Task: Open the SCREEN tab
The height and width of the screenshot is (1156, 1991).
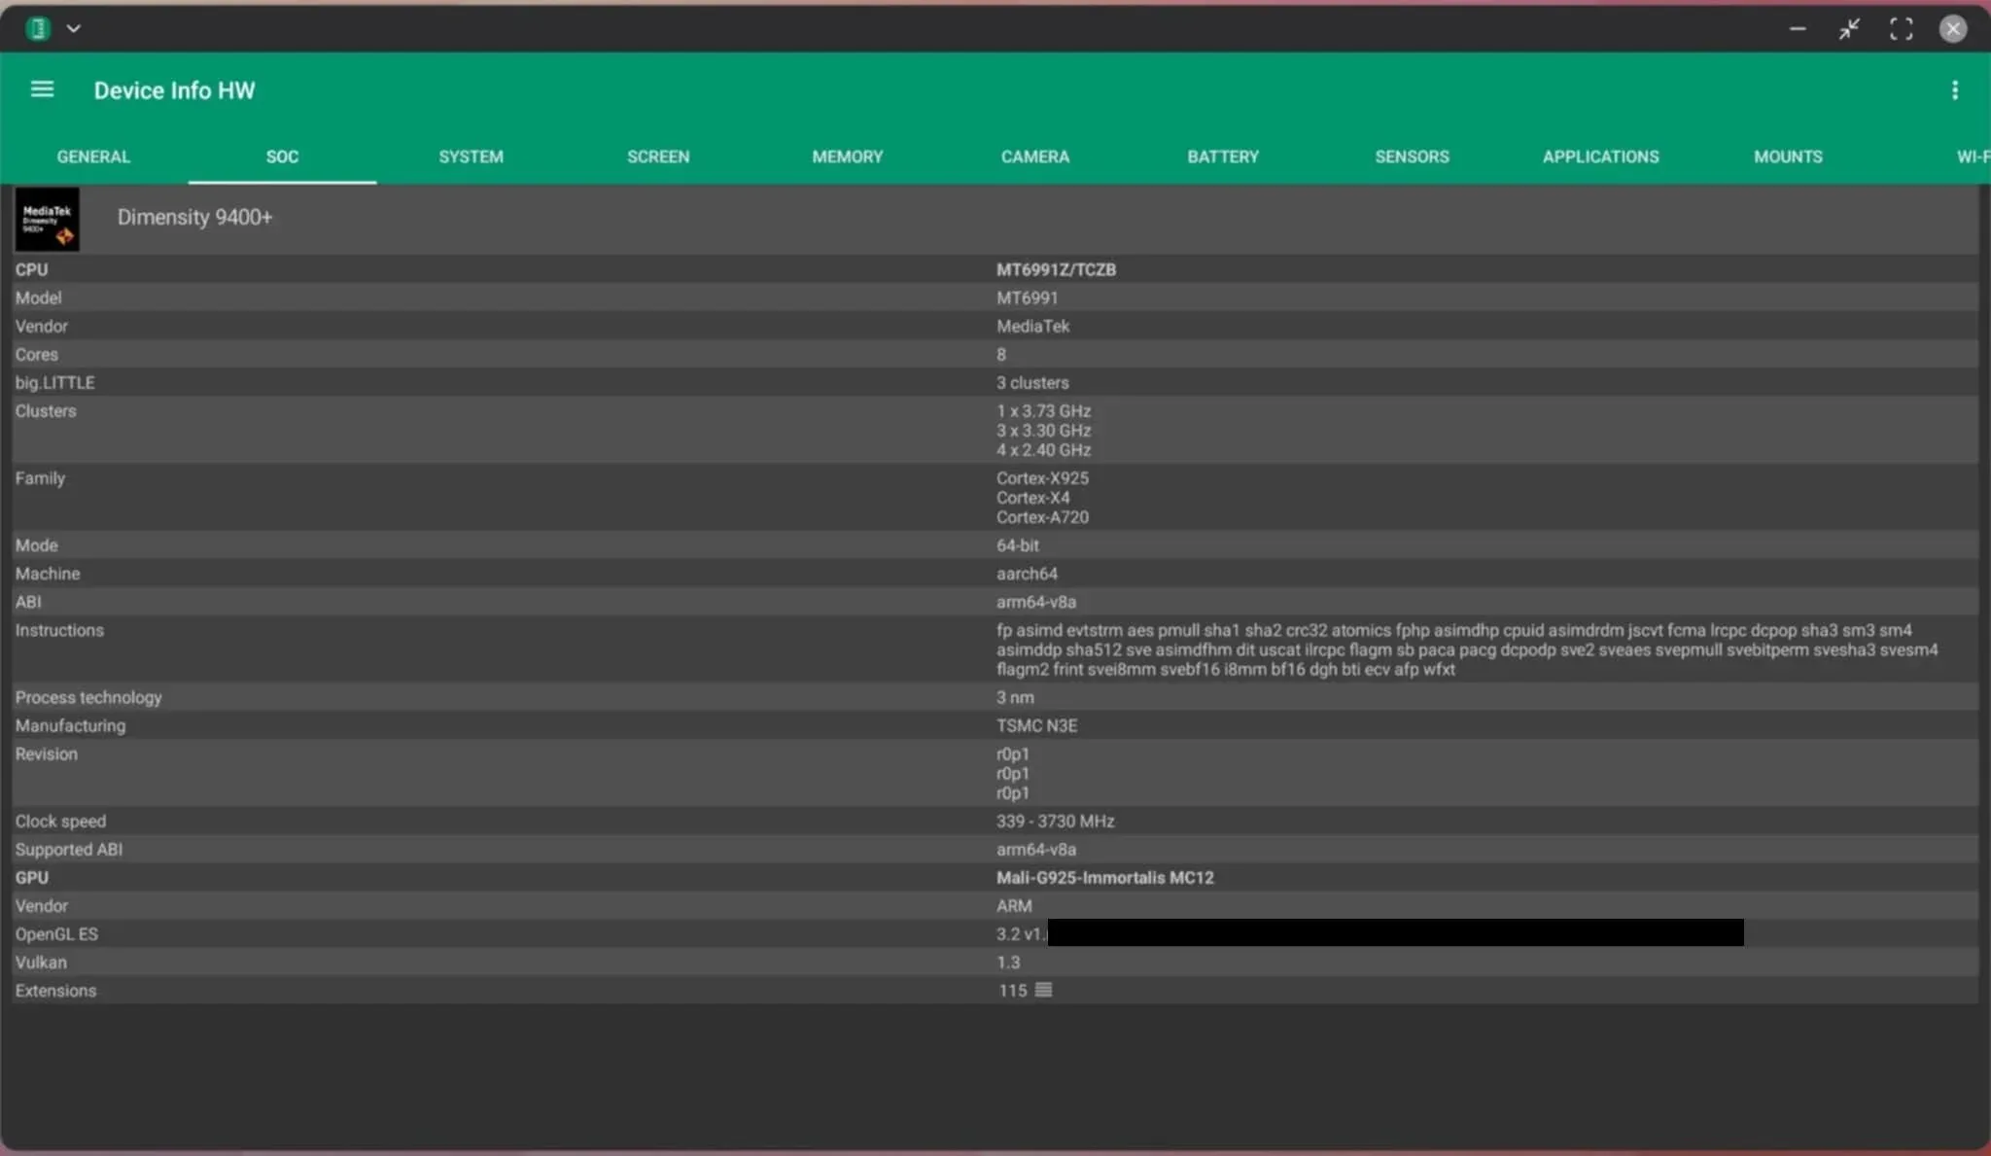Action: coord(658,157)
